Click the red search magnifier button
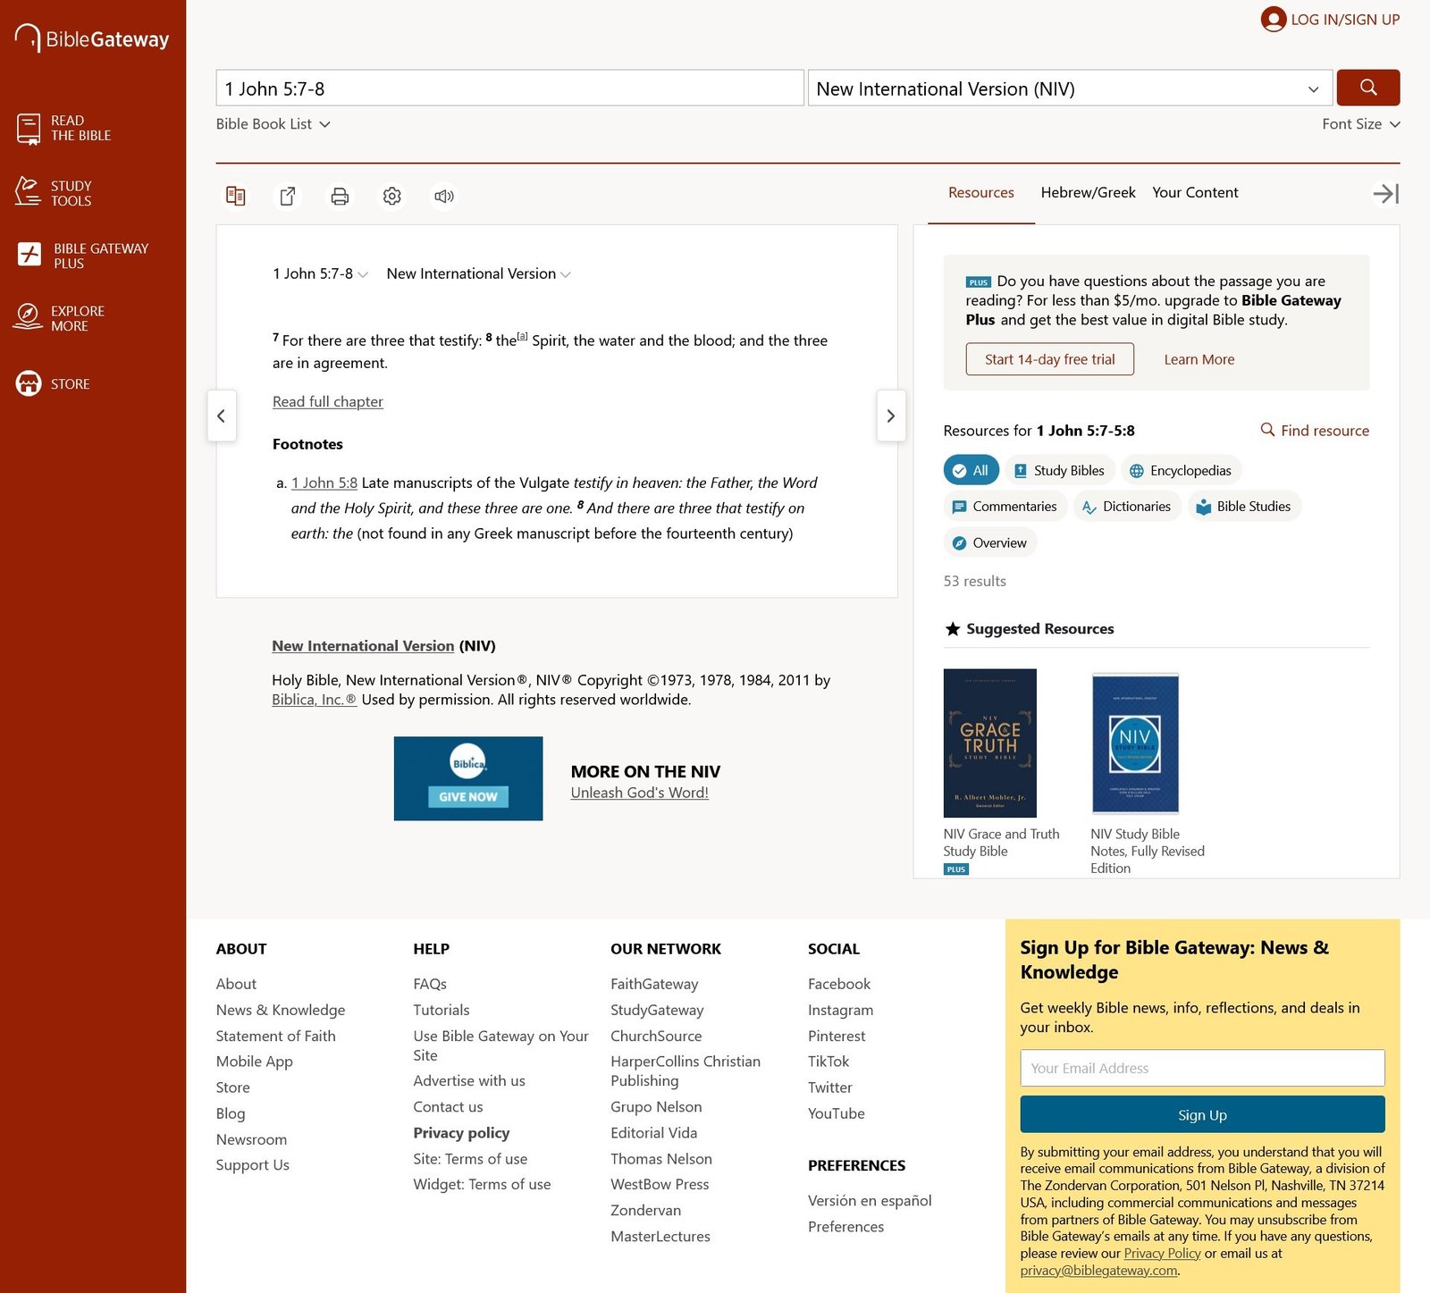Image resolution: width=1430 pixels, height=1293 pixels. (x=1367, y=88)
